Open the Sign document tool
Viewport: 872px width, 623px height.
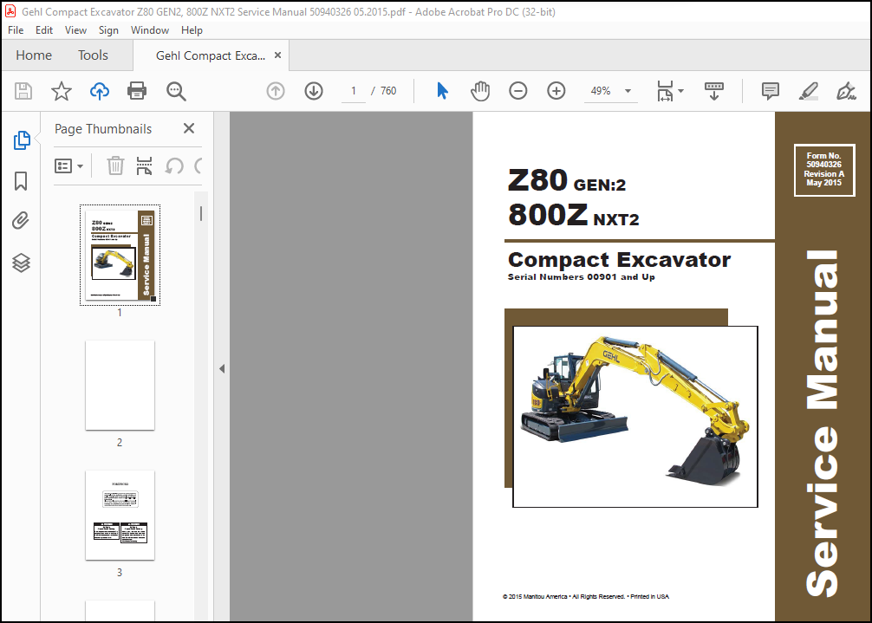[846, 91]
